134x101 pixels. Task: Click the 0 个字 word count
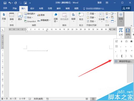pyautogui.click(x=22, y=99)
